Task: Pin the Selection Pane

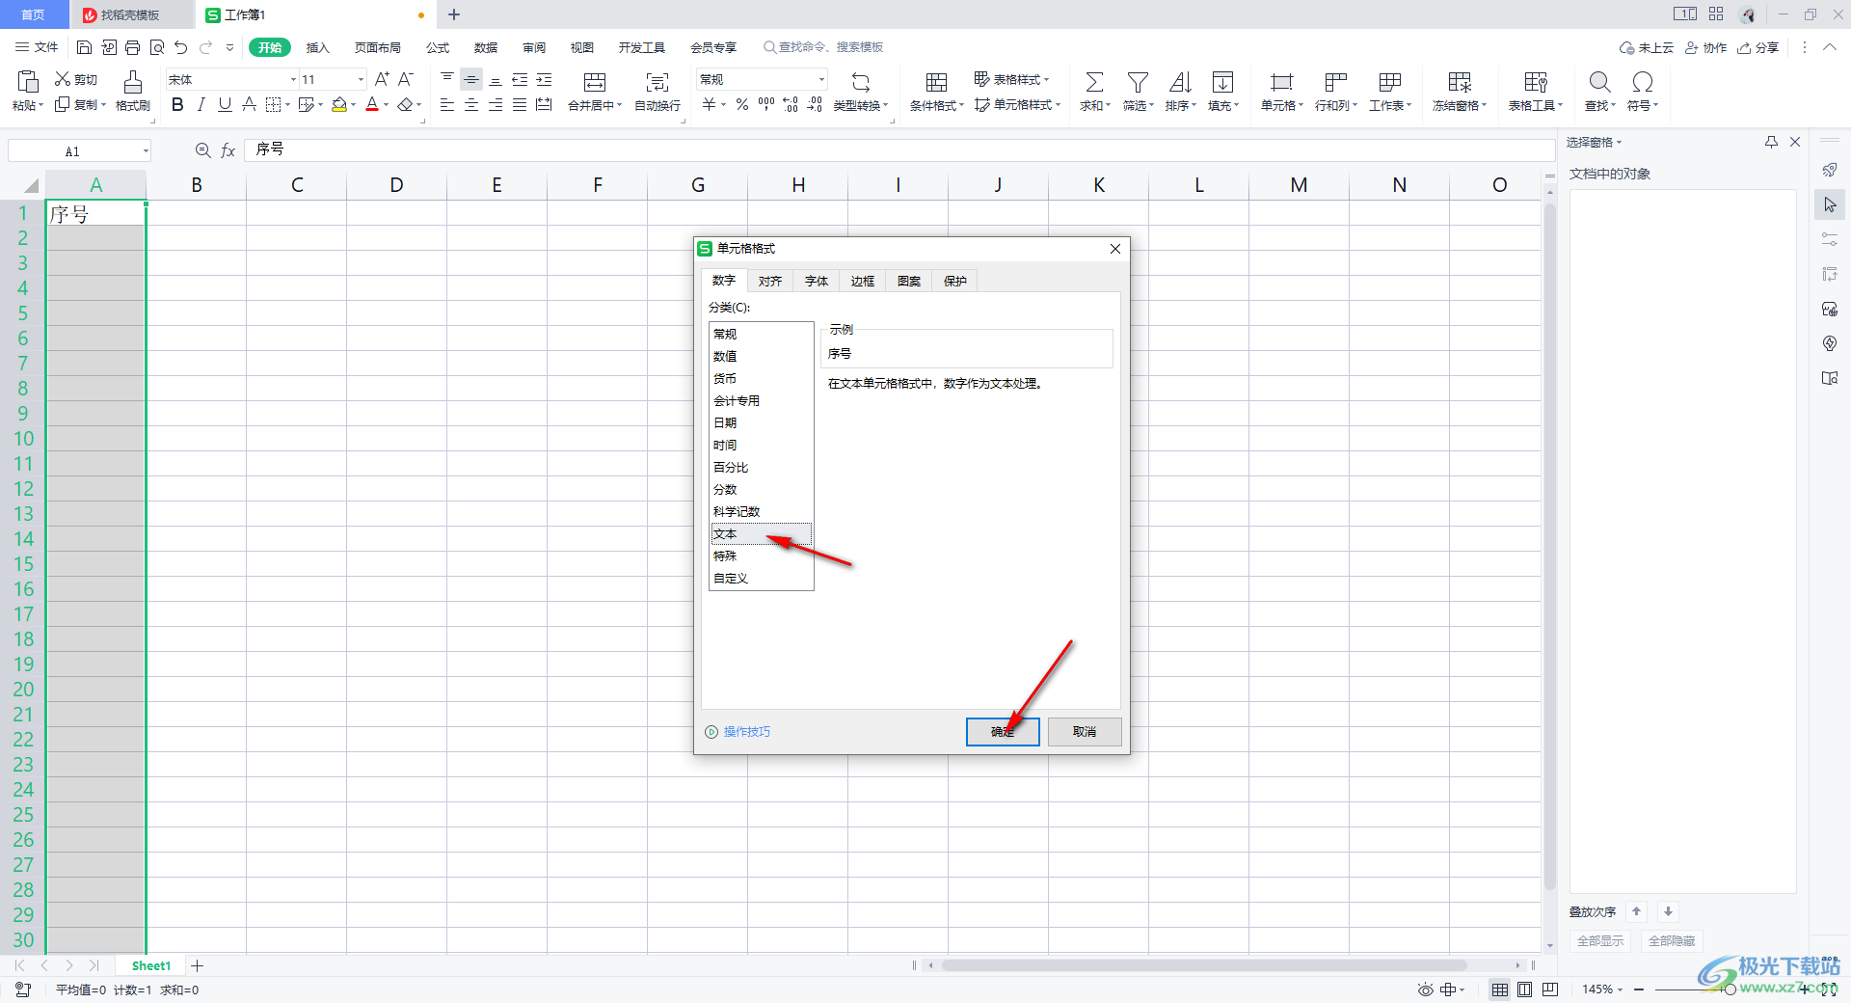Action: tap(1771, 142)
